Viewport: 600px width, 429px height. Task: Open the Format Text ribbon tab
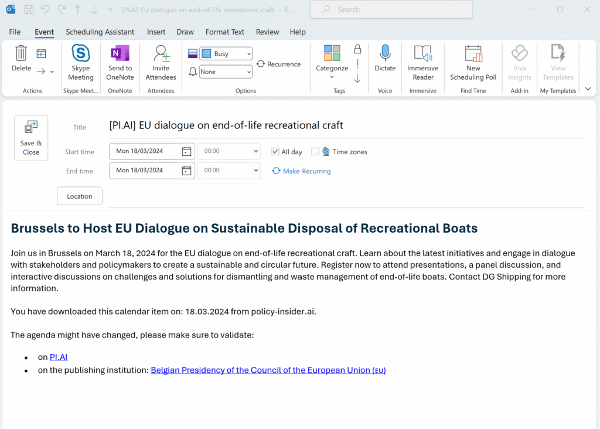(224, 32)
